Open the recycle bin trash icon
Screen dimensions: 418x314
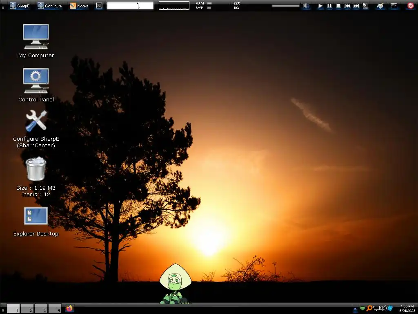pyautogui.click(x=36, y=169)
